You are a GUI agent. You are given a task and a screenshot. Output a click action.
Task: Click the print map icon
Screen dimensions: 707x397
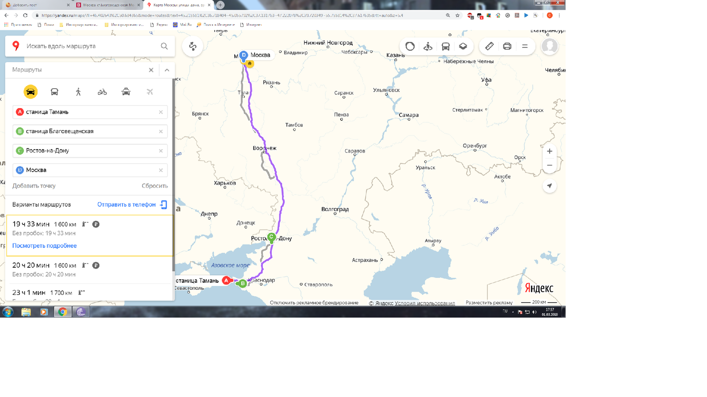point(507,46)
